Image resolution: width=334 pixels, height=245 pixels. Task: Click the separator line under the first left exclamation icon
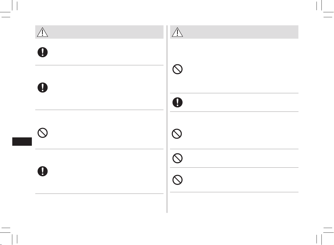pyautogui.click(x=99, y=65)
